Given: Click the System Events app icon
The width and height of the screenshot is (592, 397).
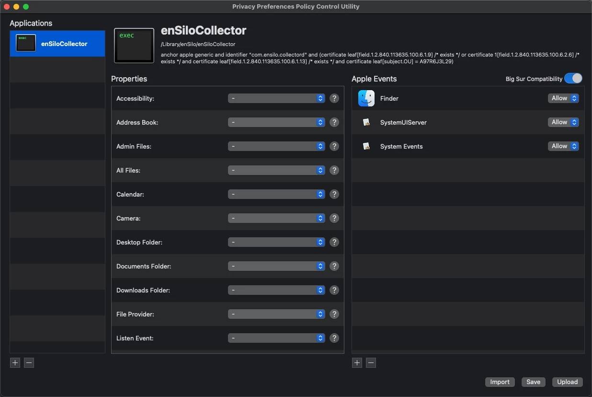Looking at the screenshot, I should (366, 146).
